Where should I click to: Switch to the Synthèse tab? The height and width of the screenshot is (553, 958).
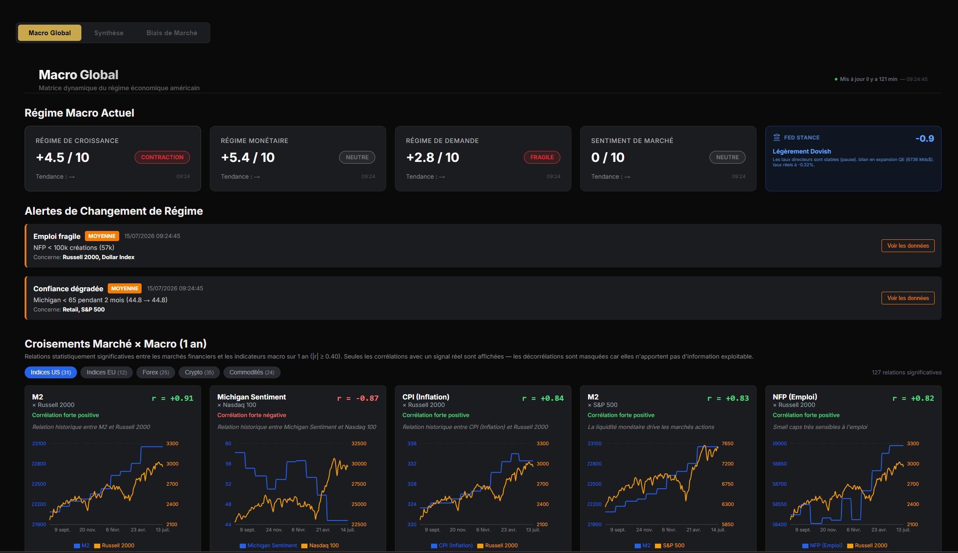109,33
